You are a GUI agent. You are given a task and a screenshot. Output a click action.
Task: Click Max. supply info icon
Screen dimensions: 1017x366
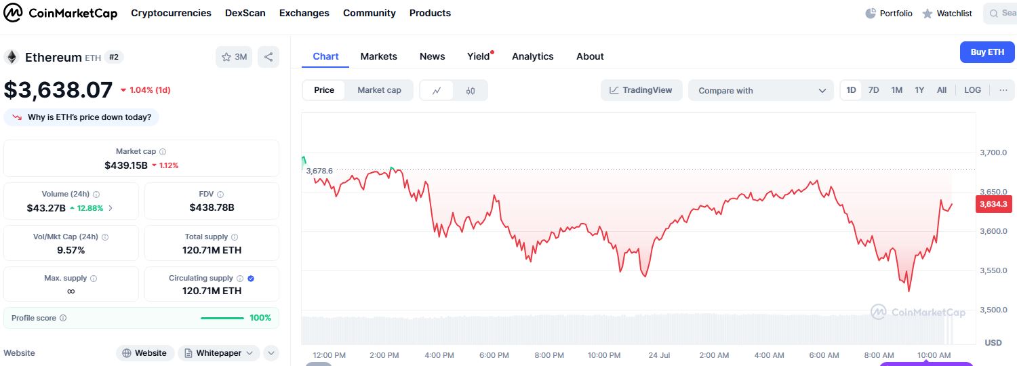94,279
